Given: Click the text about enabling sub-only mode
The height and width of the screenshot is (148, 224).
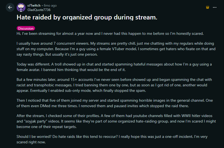Looking at the screenshot, I should [93, 90].
